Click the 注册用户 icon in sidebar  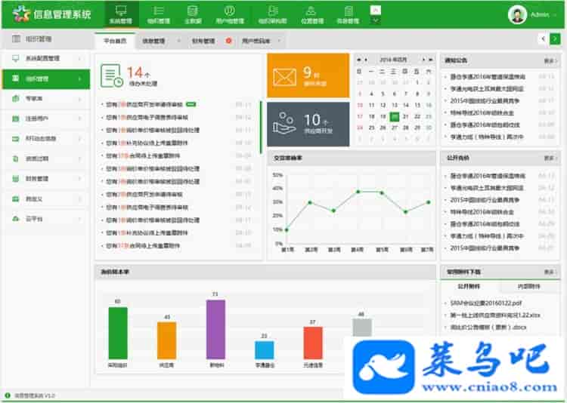tap(16, 118)
